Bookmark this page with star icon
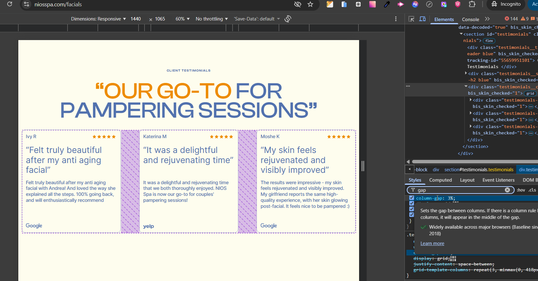Viewport: 538px width, 281px height. (x=310, y=4)
